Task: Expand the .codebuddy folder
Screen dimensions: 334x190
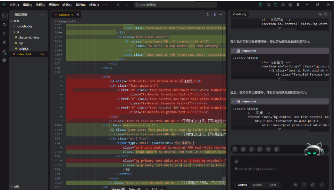Action: point(24,26)
